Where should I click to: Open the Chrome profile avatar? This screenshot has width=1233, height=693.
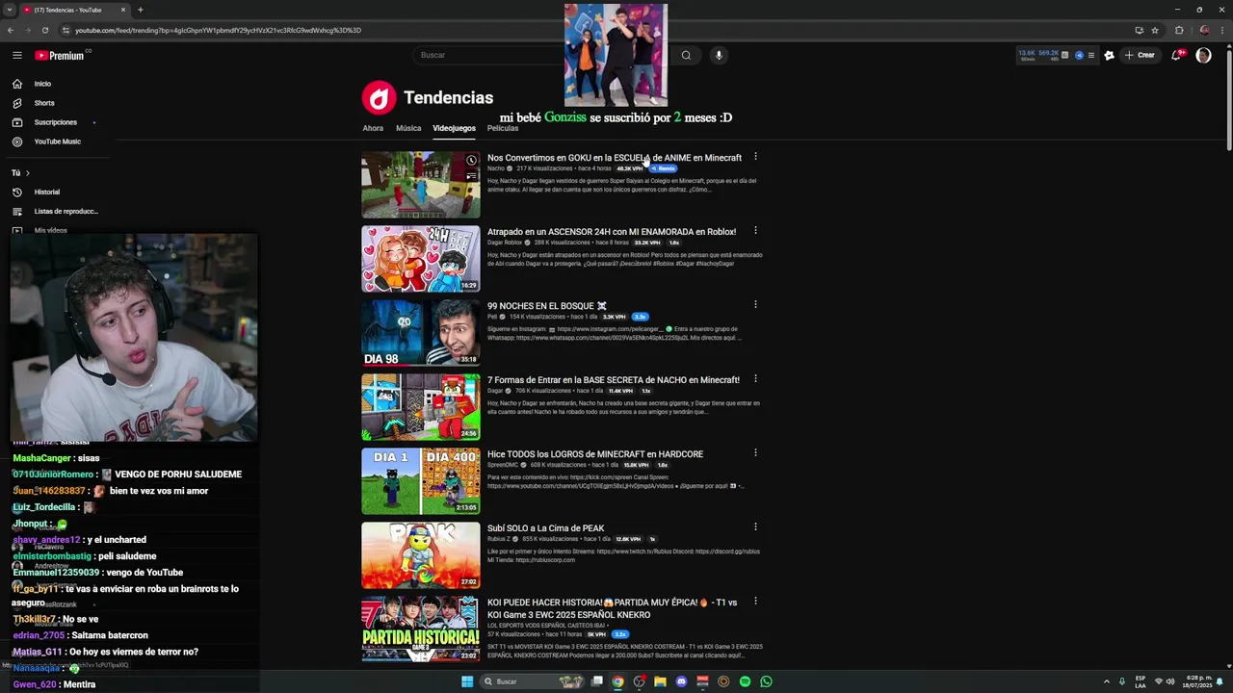pos(1204,30)
